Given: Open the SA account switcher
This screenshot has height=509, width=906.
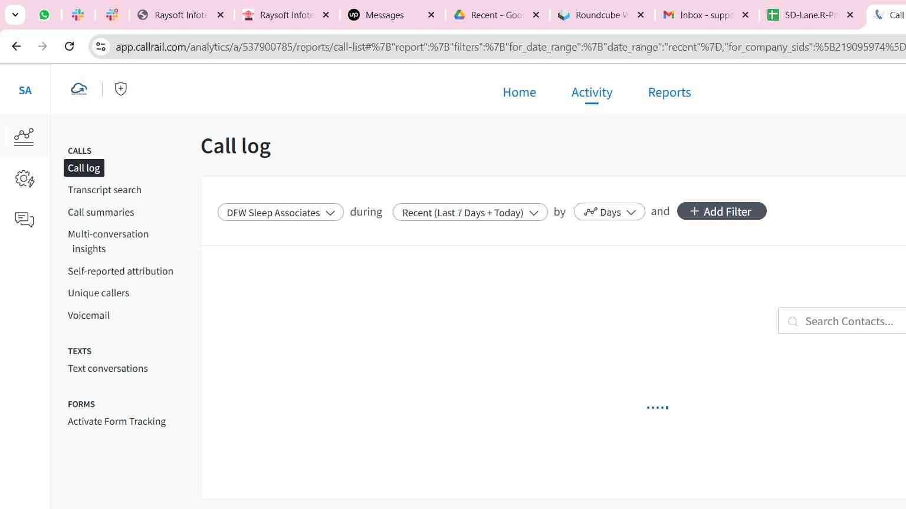Looking at the screenshot, I should (x=25, y=90).
